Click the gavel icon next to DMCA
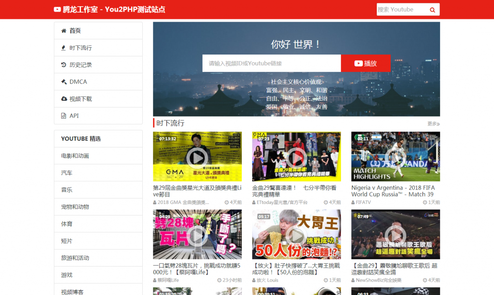This screenshot has width=494, height=295. pos(63,81)
